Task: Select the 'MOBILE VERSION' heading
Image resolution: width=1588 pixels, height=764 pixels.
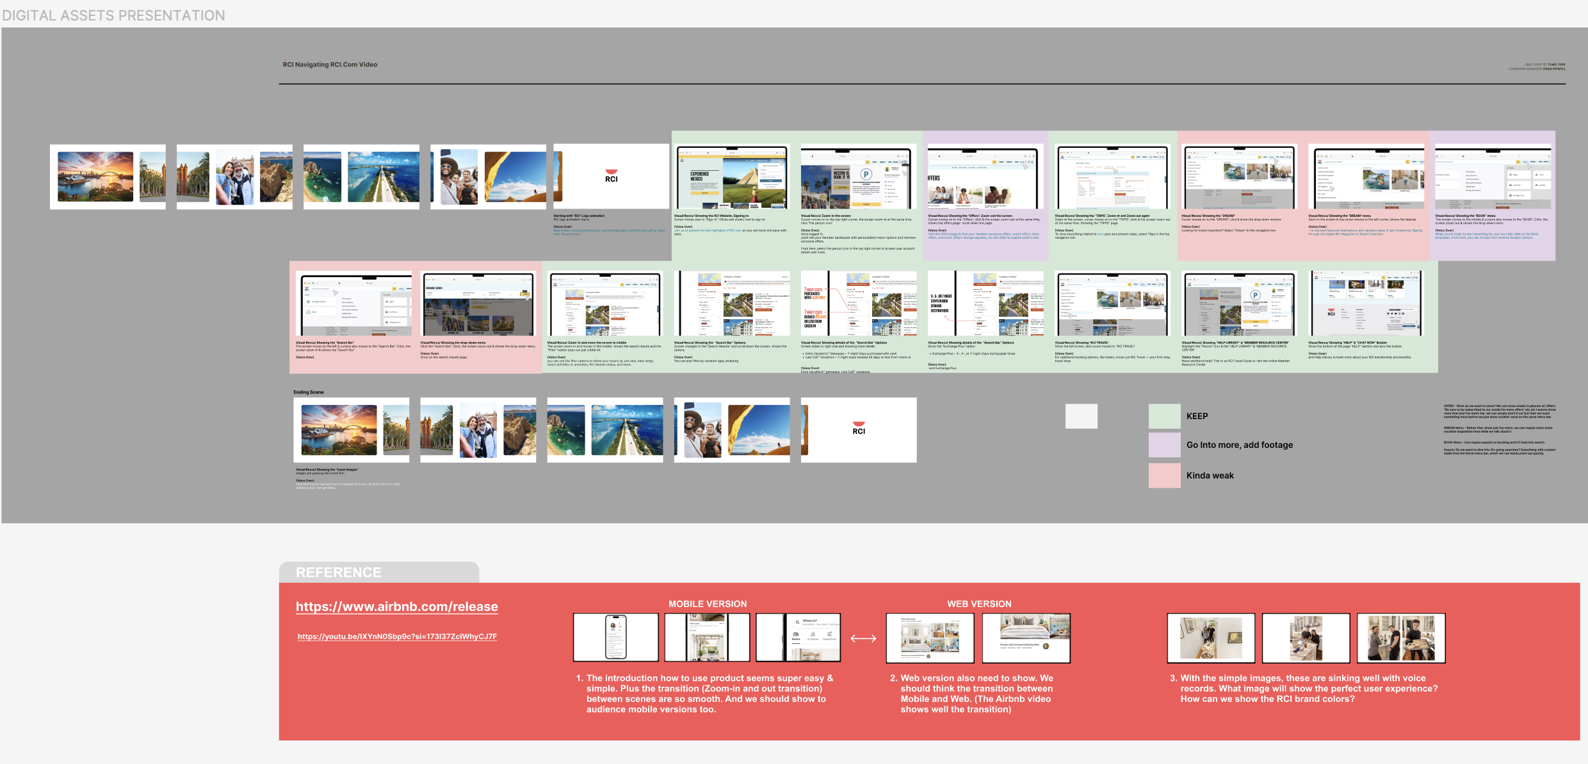Action: 708,604
